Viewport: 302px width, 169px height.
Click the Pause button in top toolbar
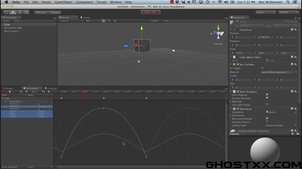point(151,12)
